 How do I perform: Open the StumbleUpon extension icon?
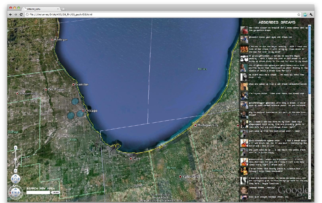pos(305,15)
